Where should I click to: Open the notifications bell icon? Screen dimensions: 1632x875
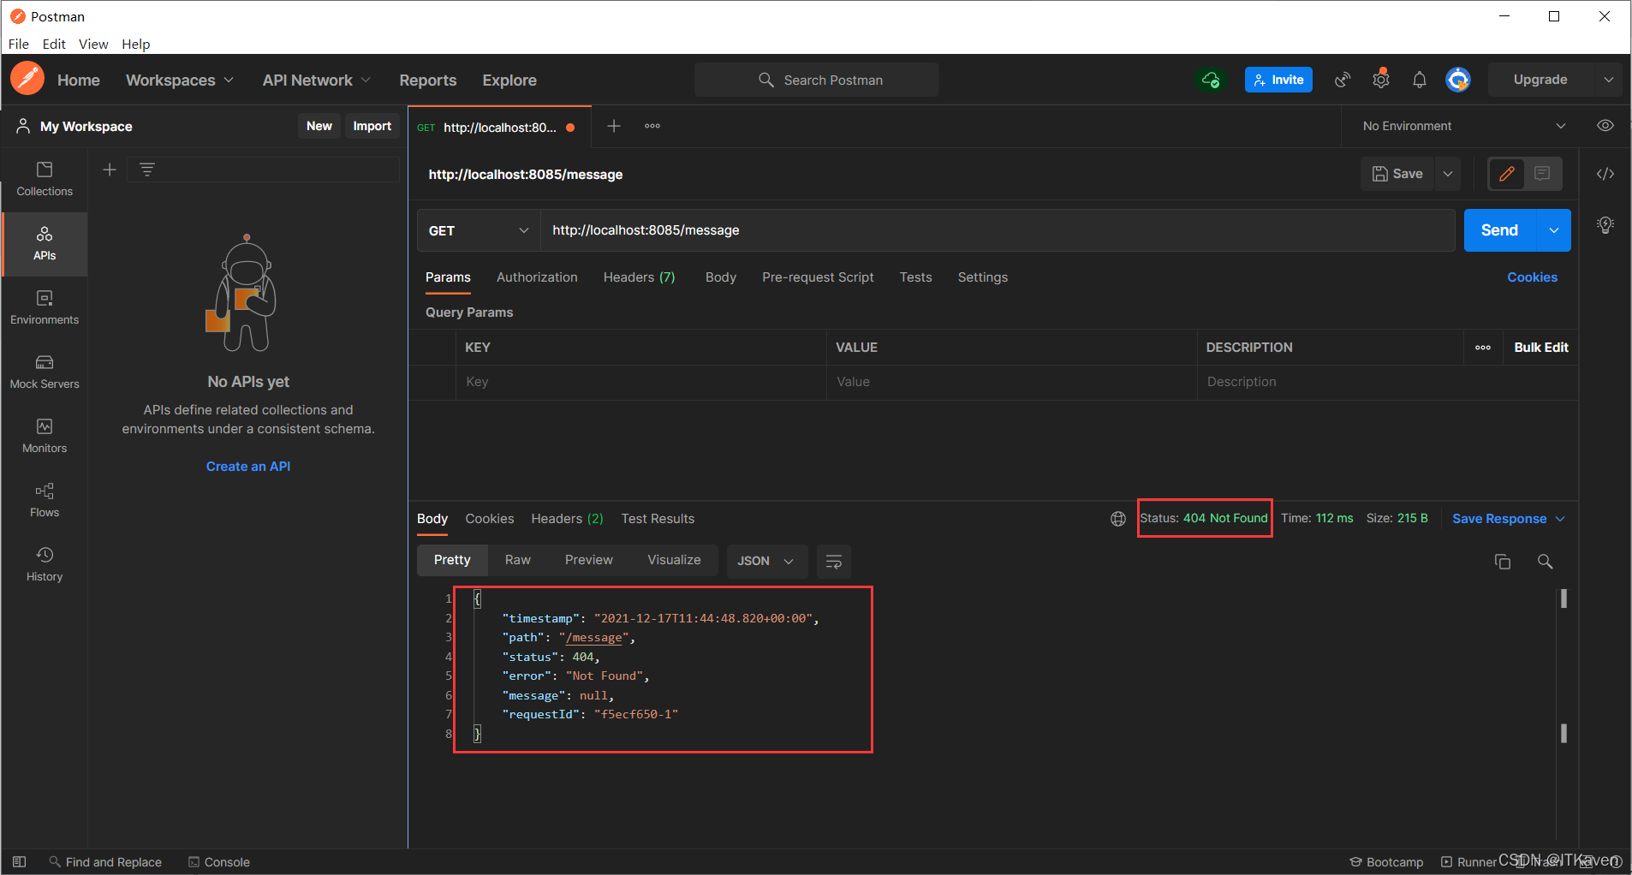[1420, 80]
